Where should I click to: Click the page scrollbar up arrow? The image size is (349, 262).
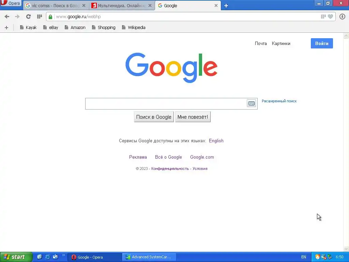tap(346, 35)
